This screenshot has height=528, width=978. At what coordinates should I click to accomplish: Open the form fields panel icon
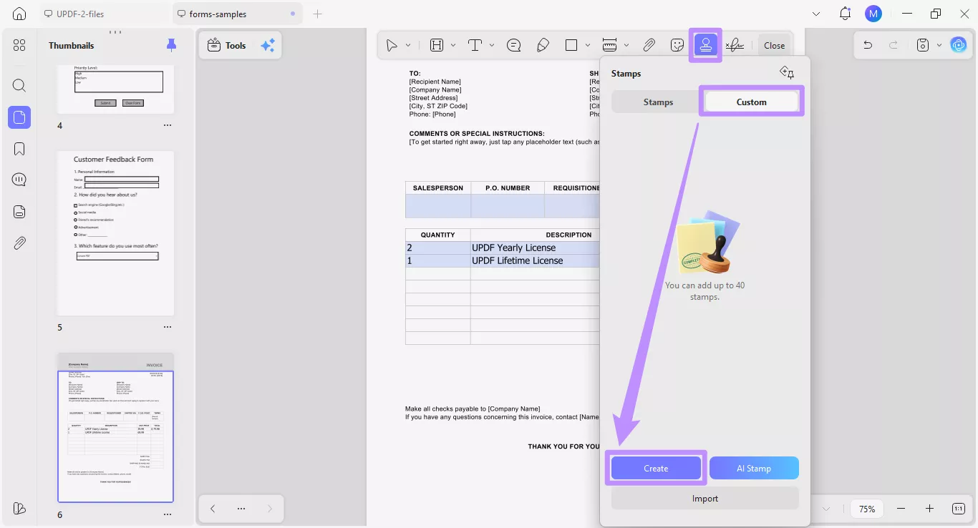(x=19, y=211)
